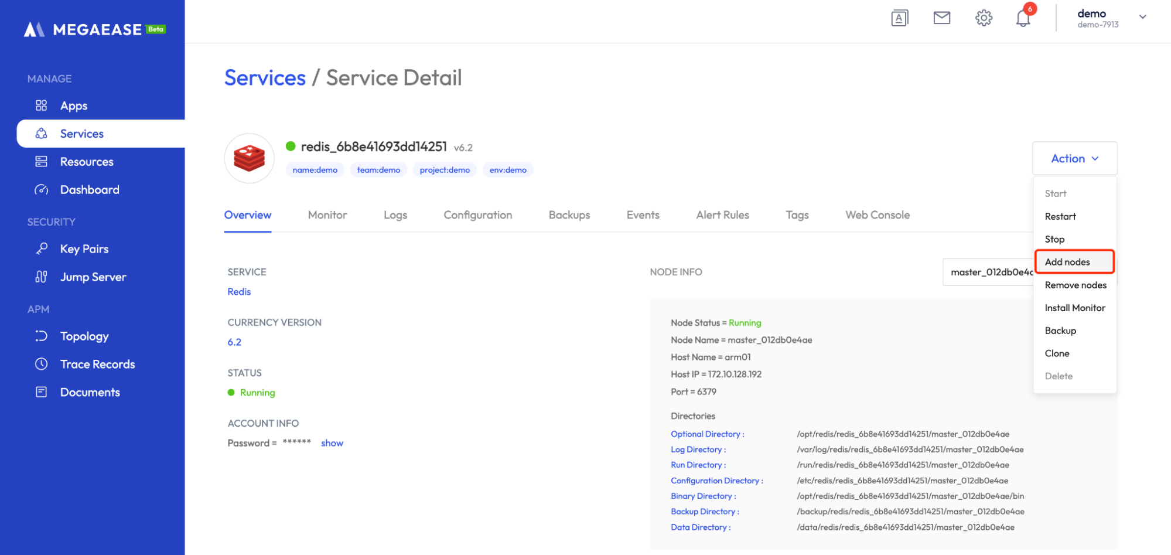Screen dimensions: 1171x555
Task: Click the Redis service logo
Action: 250,158
